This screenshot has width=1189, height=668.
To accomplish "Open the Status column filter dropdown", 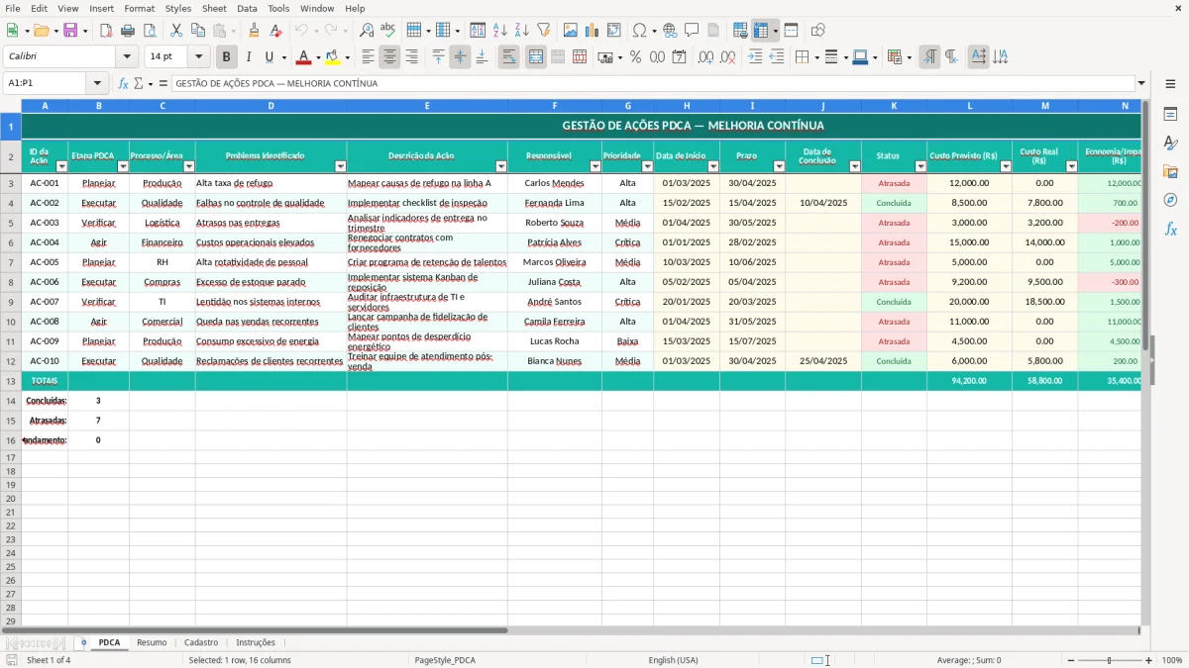I will pos(920,166).
